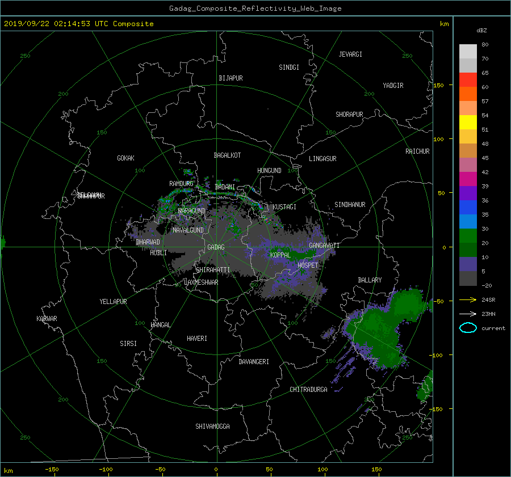Click the dBZ legend heading
Image resolution: width=511 pixels, height=477 pixels.
(481, 31)
